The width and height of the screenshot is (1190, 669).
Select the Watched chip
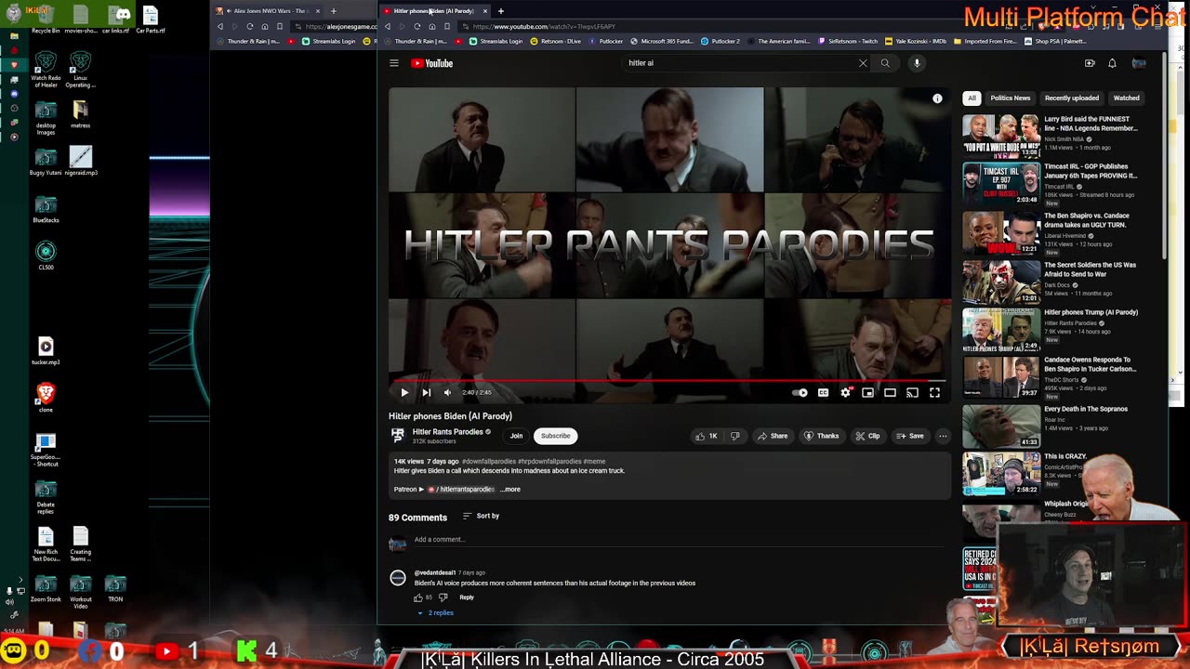(x=1126, y=98)
